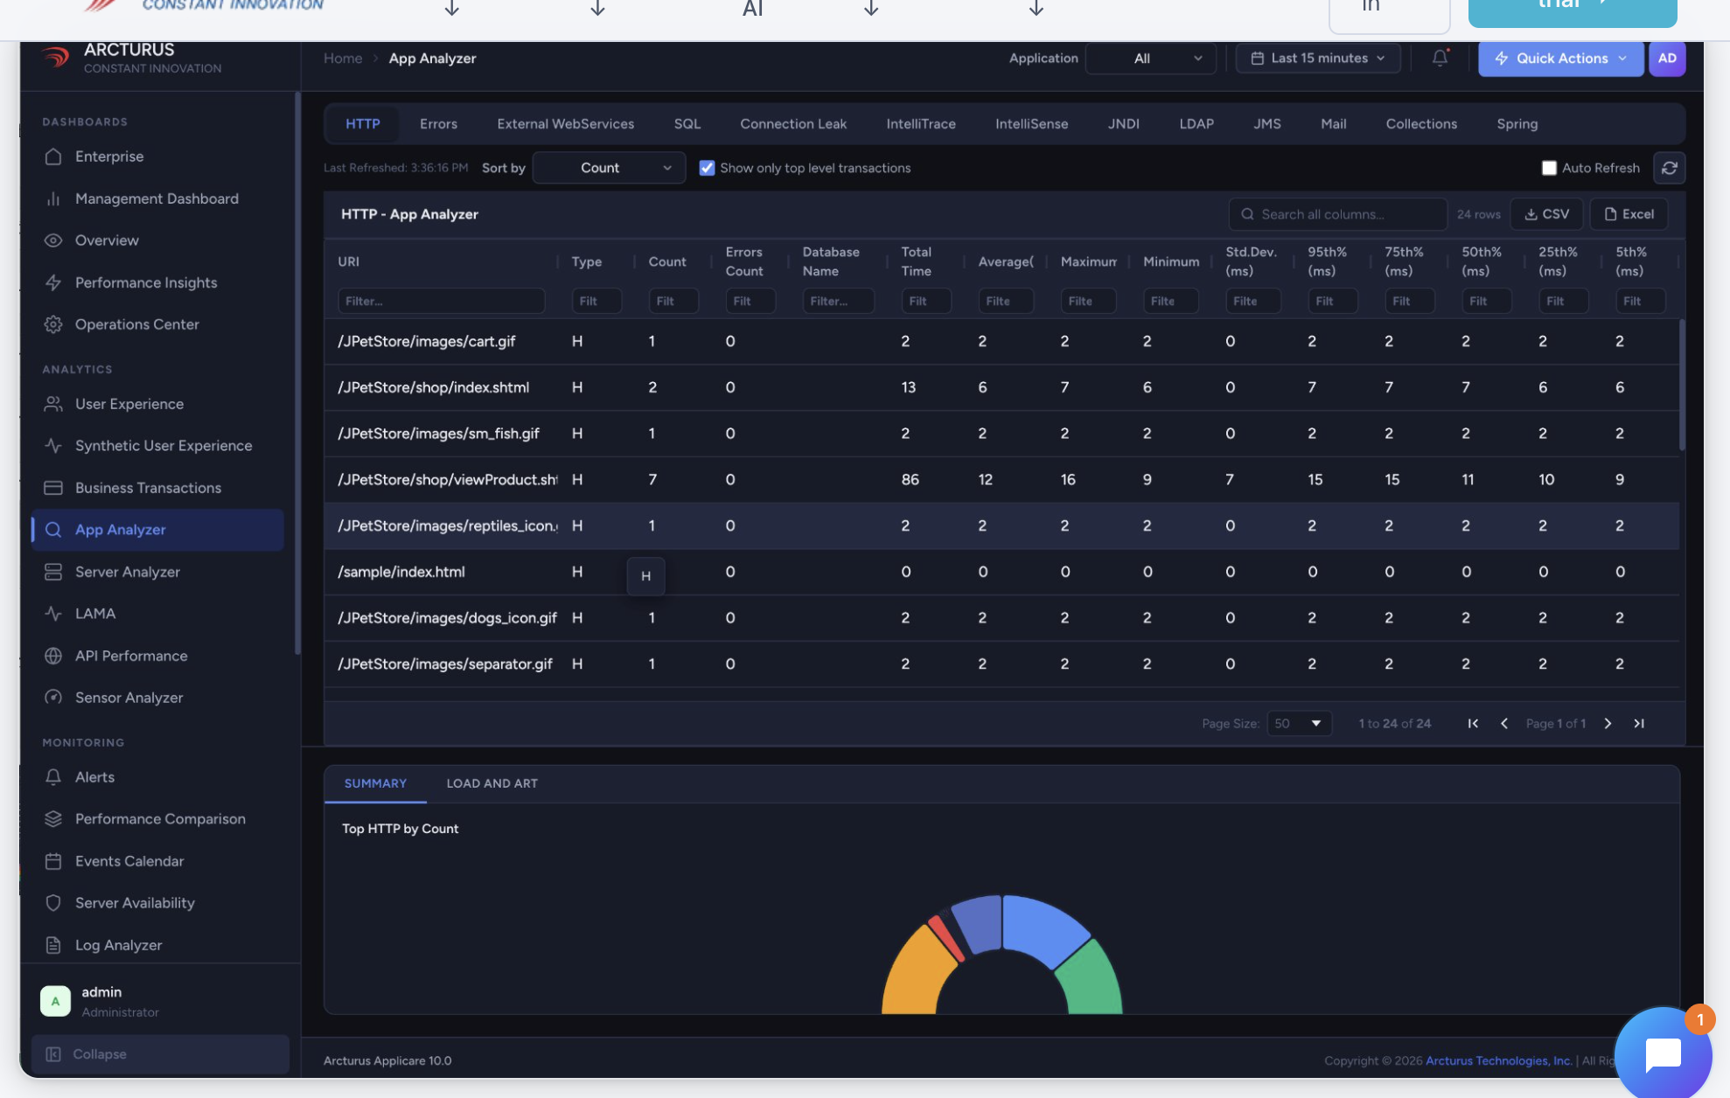Image resolution: width=1730 pixels, height=1098 pixels.
Task: Click the Performance Comparison layers icon
Action: [53, 819]
